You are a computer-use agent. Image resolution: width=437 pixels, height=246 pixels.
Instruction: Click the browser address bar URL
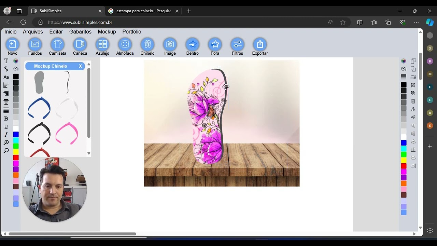tap(80, 22)
